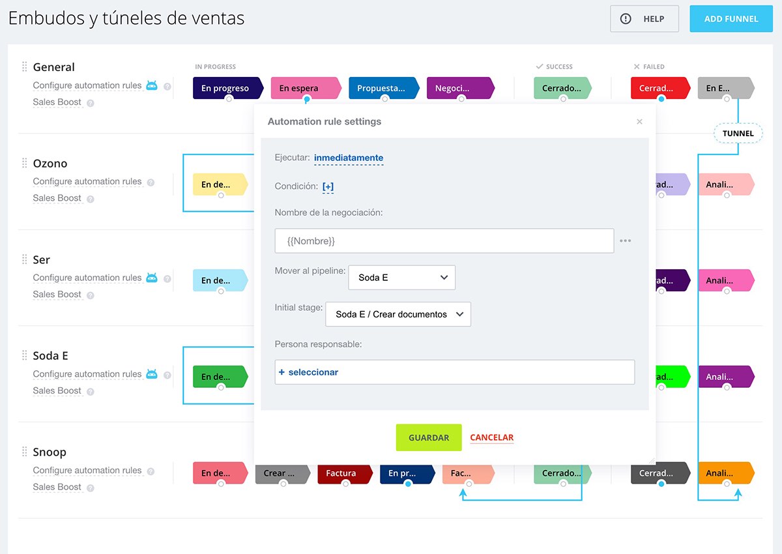Close the Automation rule settings dialog
Screen dimensions: 782x554
click(x=639, y=122)
